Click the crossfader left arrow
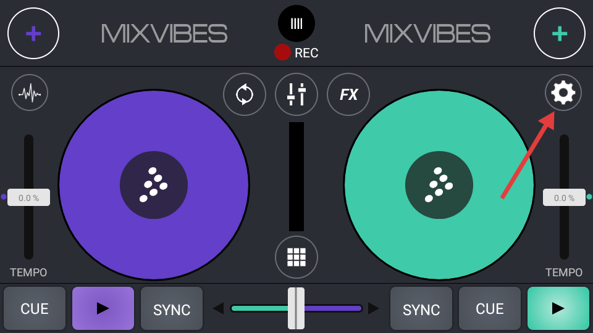 (x=218, y=308)
